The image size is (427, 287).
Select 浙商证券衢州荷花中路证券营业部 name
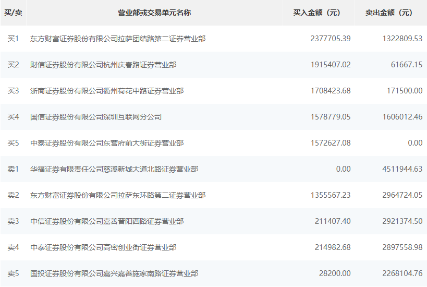(107, 91)
